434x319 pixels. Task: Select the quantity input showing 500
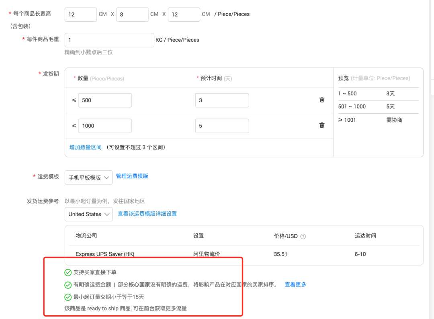point(105,100)
